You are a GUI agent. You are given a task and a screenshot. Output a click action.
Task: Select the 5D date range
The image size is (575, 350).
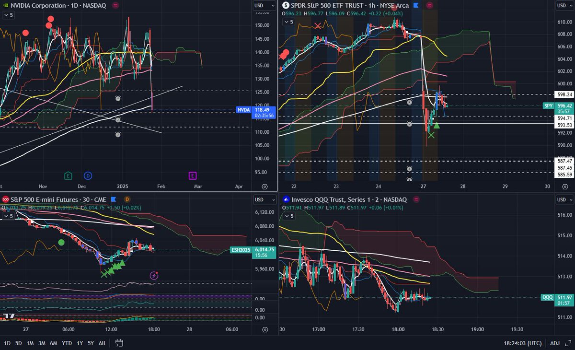[x=18, y=343]
